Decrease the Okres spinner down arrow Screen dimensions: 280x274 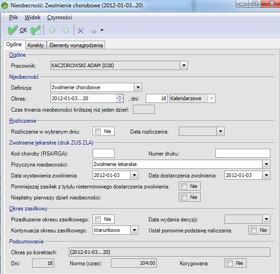pos(120,100)
